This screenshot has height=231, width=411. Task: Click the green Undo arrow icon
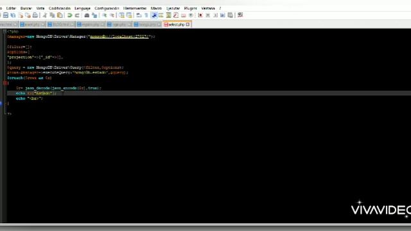tap(69, 15)
